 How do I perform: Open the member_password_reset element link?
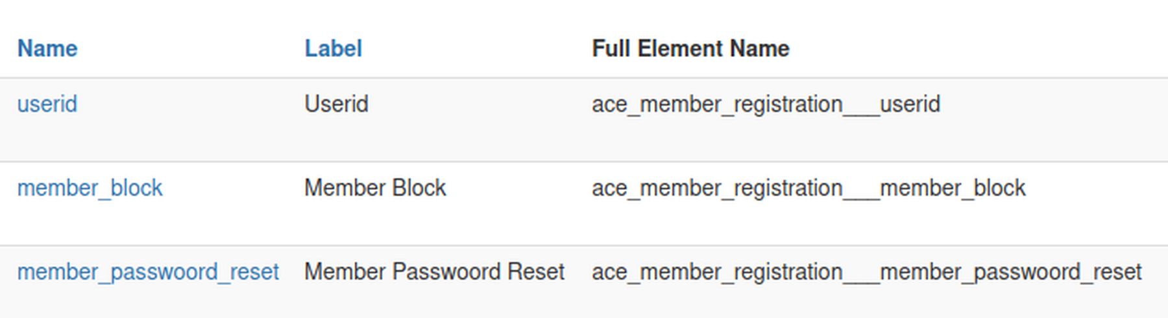click(148, 272)
